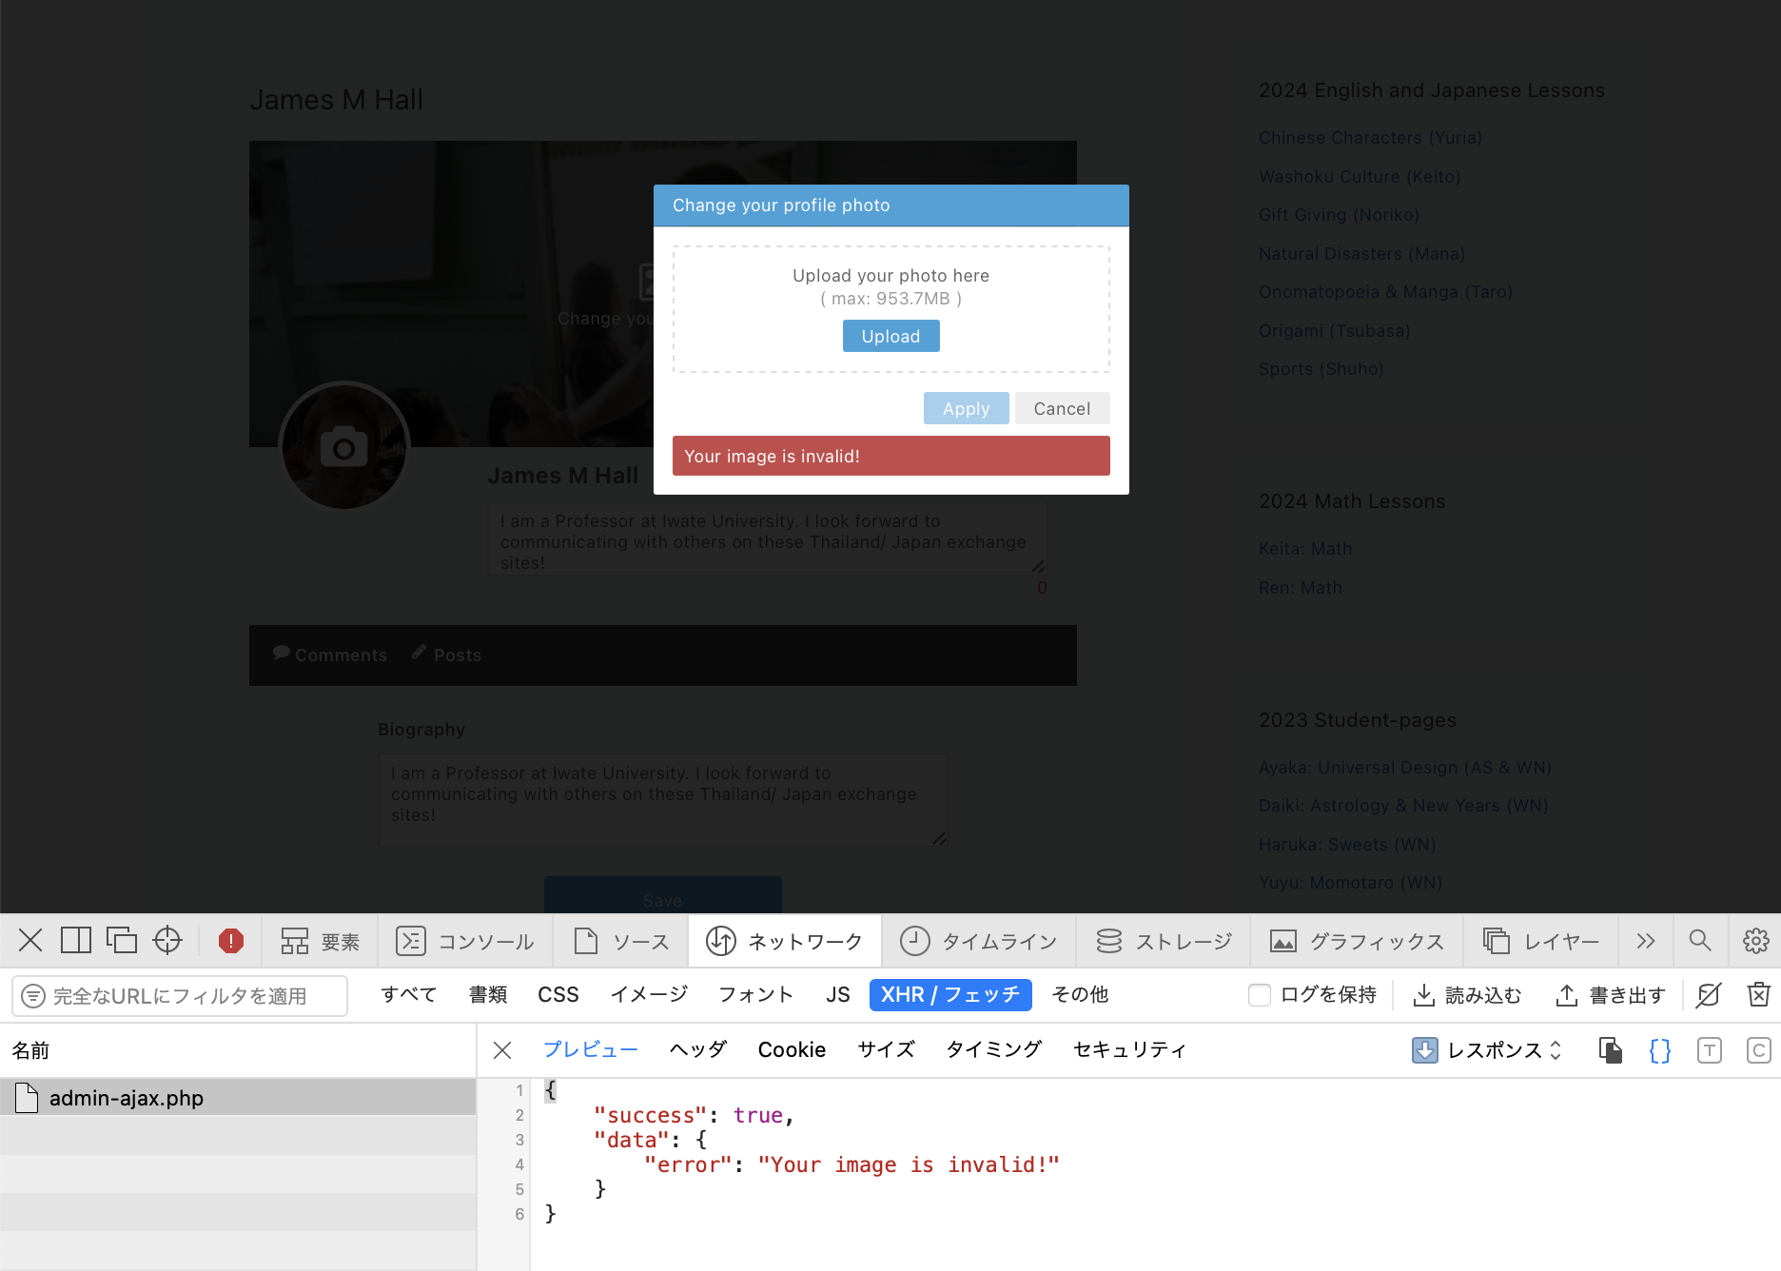Click the network throttling disable icon

[1708, 994]
